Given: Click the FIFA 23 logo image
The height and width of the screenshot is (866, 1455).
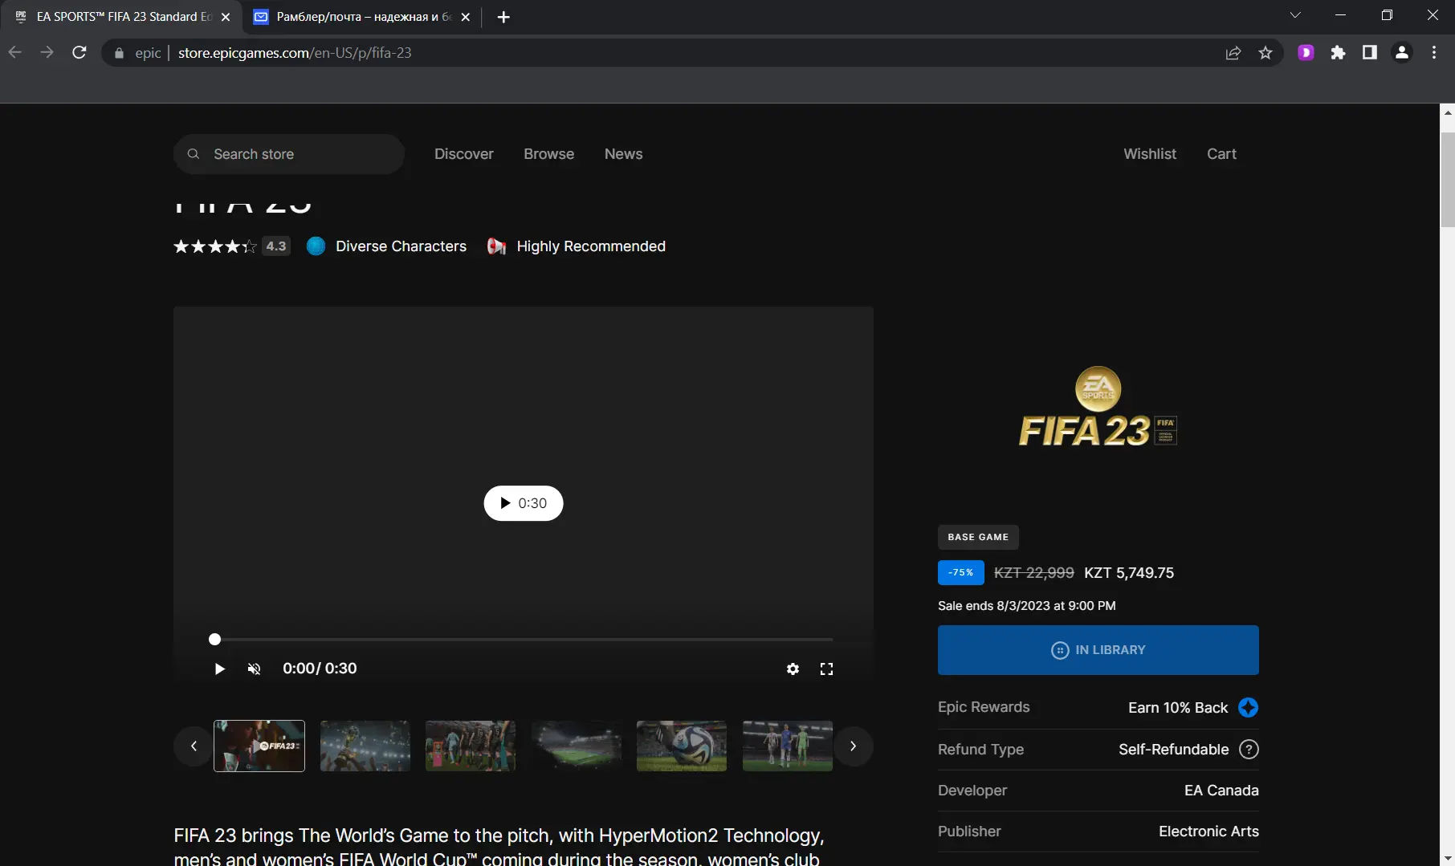Looking at the screenshot, I should 1098,407.
